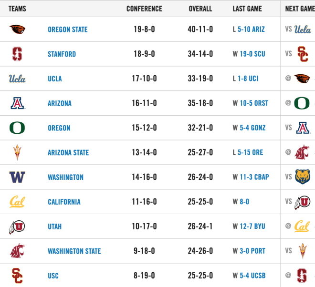The image size is (315, 287).
Task: Click the Cal script logo in Teams column
Action: pos(17,202)
